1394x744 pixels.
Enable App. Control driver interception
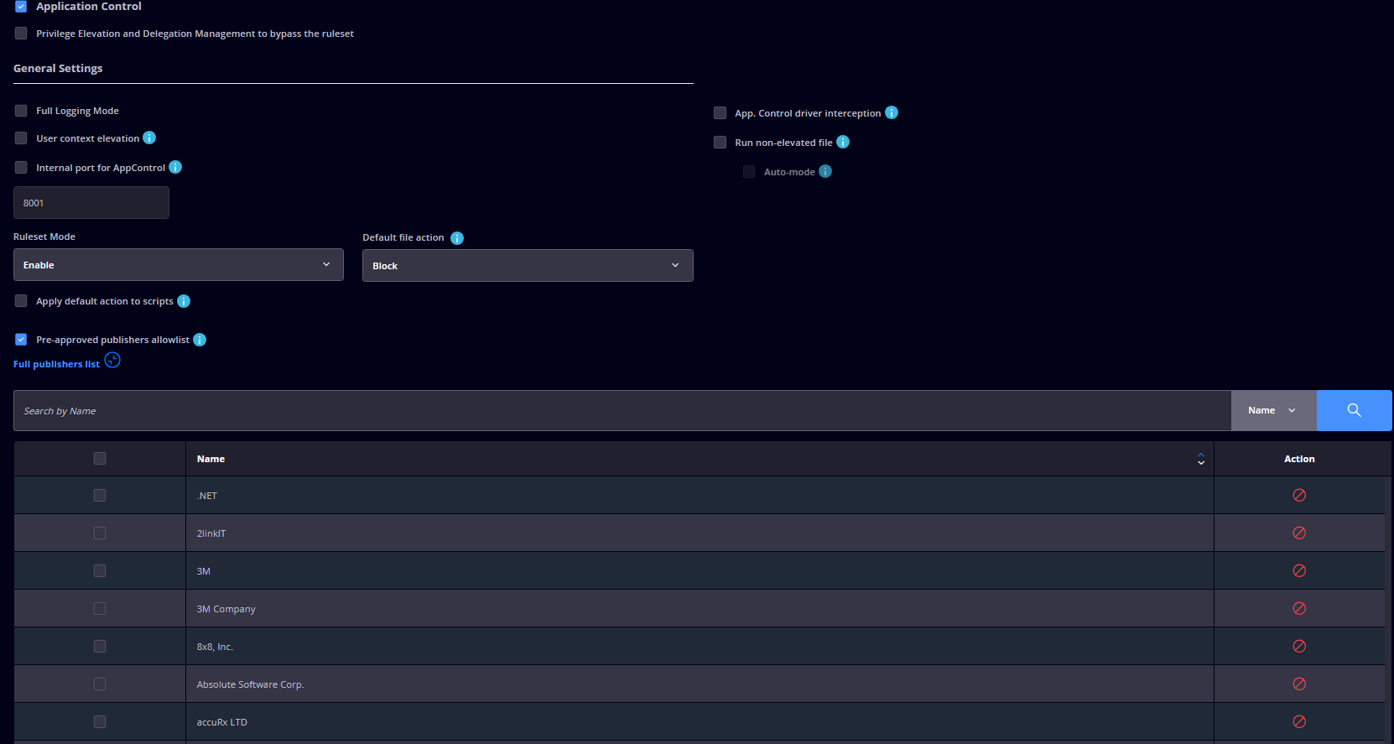tap(720, 112)
